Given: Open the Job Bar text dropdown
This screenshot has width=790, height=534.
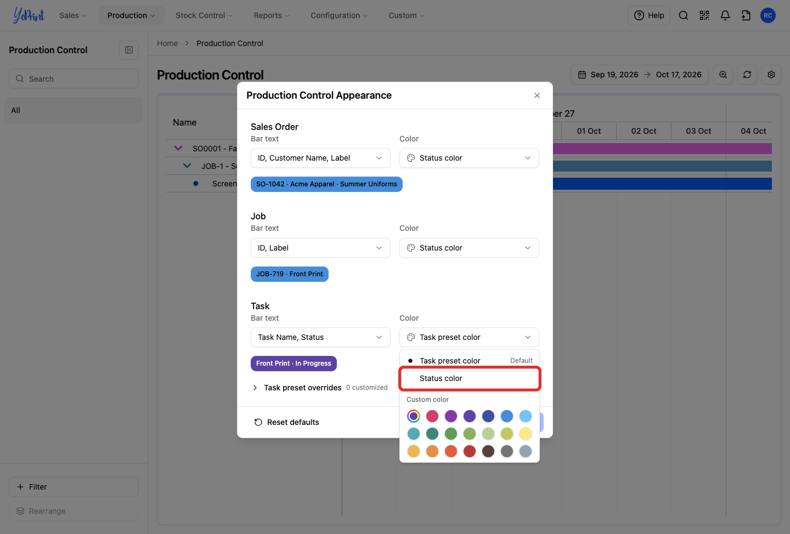Looking at the screenshot, I should 320,248.
